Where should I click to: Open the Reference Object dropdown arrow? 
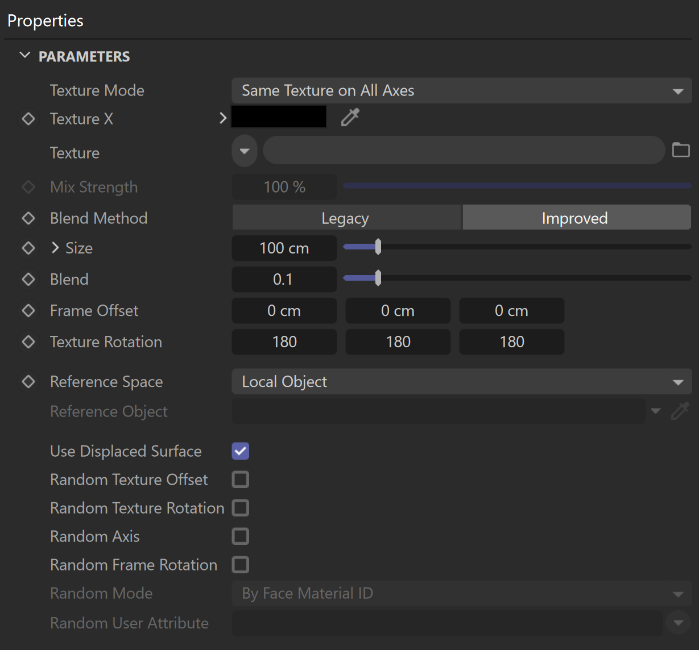(x=656, y=411)
